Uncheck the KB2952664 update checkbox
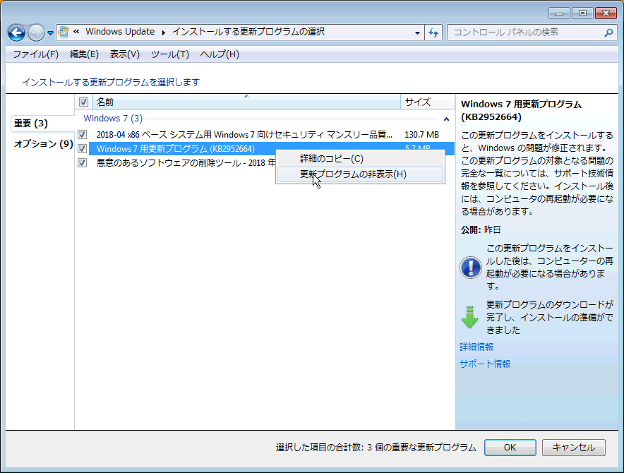624x473 pixels. [x=83, y=149]
